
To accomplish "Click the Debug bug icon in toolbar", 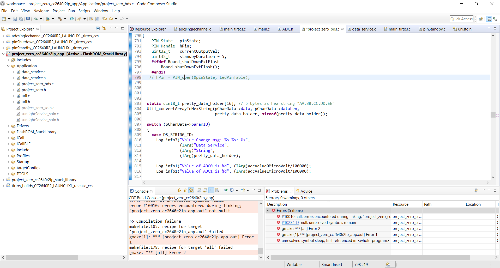I will tap(36, 19).
